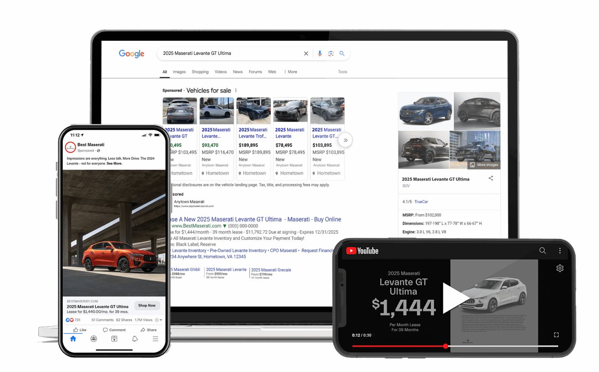Image resolution: width=599 pixels, height=372 pixels.
Task: Enter fullscreen on the YouTube video
Action: coord(556,335)
